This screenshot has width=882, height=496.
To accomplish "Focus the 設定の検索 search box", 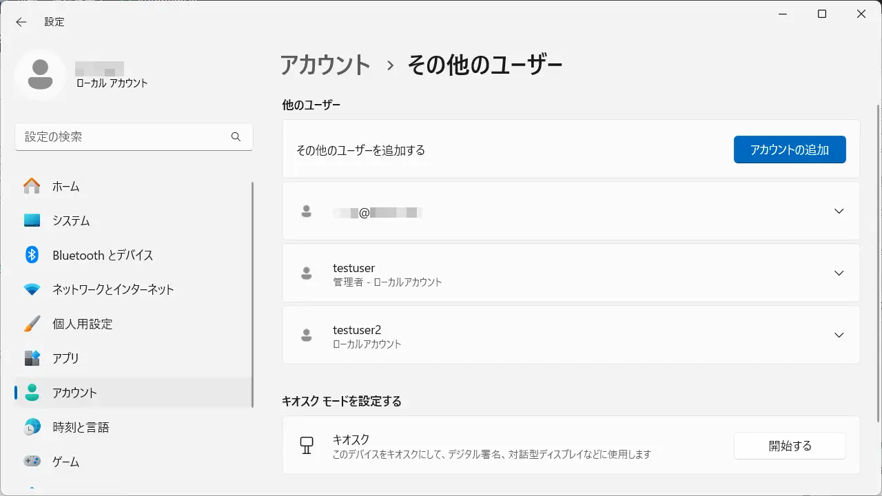I will [x=134, y=137].
